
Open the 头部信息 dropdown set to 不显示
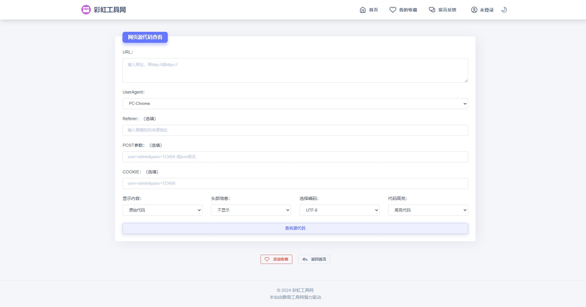click(250, 210)
